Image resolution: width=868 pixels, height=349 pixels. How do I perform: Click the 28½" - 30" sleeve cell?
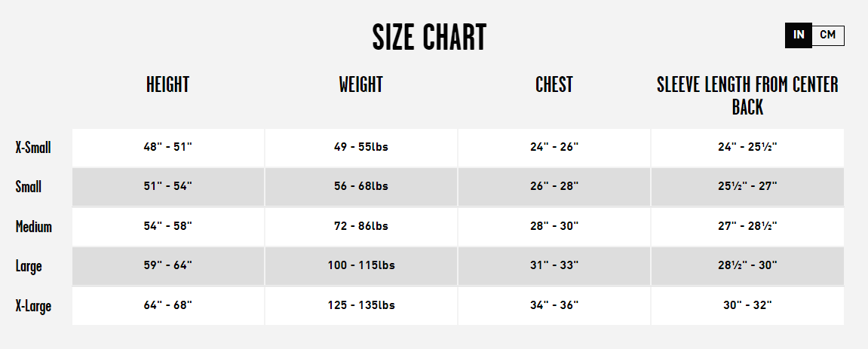point(747,266)
